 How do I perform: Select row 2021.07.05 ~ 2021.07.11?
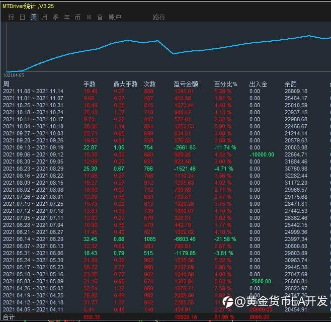point(165,218)
